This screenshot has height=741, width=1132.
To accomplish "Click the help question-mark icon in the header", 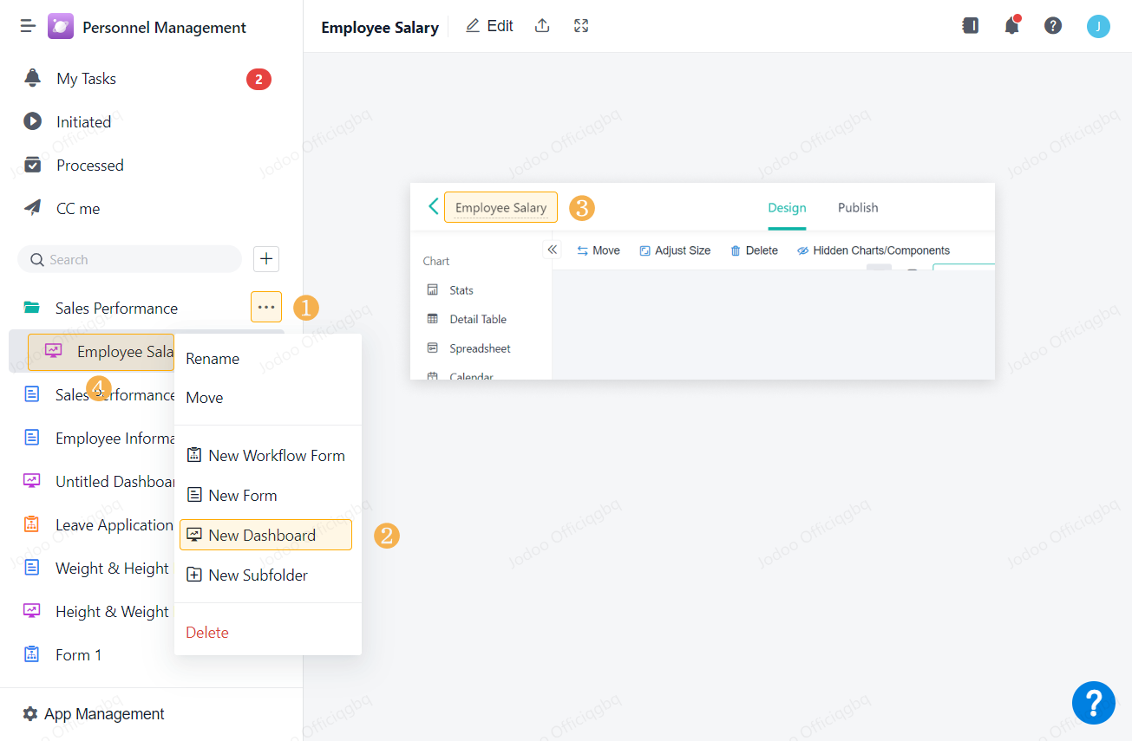I will point(1052,25).
